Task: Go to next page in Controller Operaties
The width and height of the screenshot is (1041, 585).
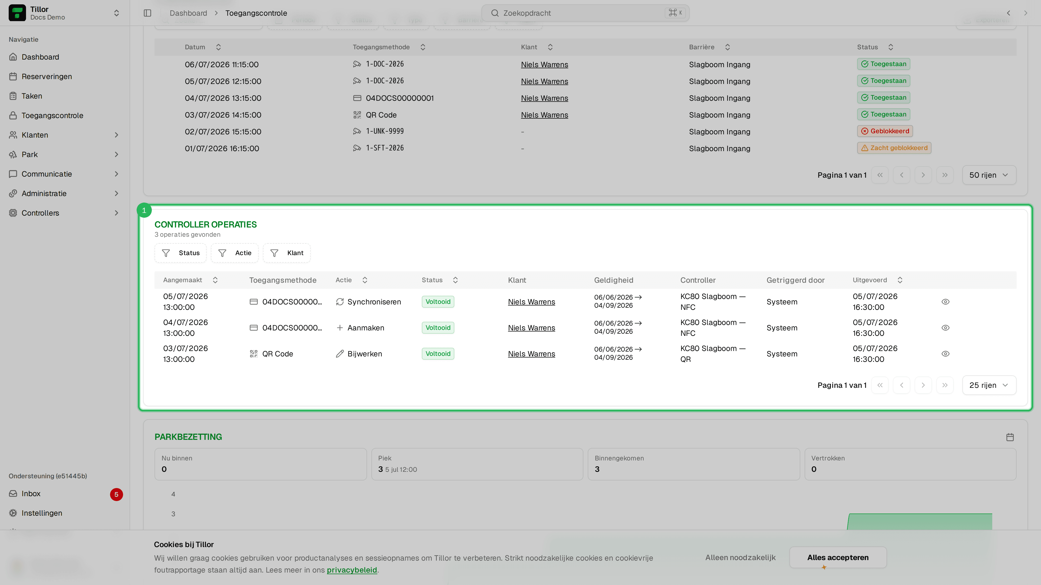Action: (x=923, y=385)
